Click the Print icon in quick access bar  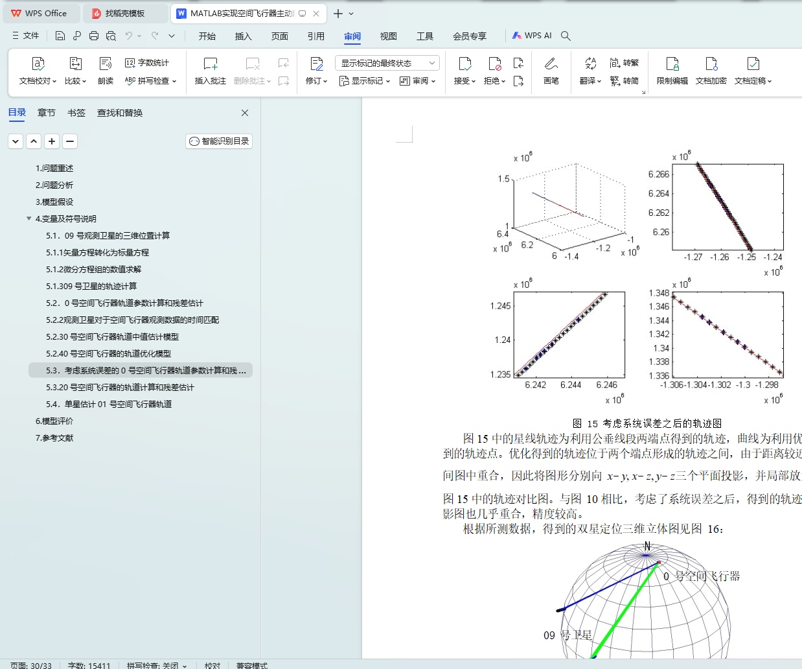94,36
